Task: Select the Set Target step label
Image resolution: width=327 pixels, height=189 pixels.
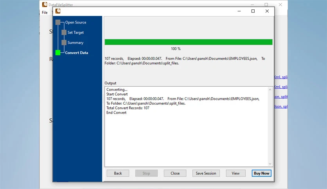Action: click(75, 32)
